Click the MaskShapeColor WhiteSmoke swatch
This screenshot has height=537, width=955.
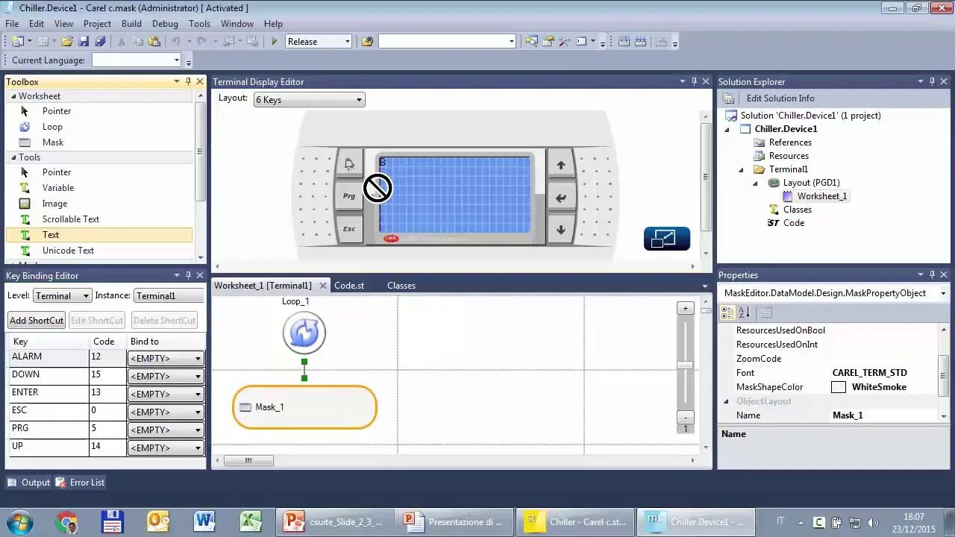click(839, 387)
